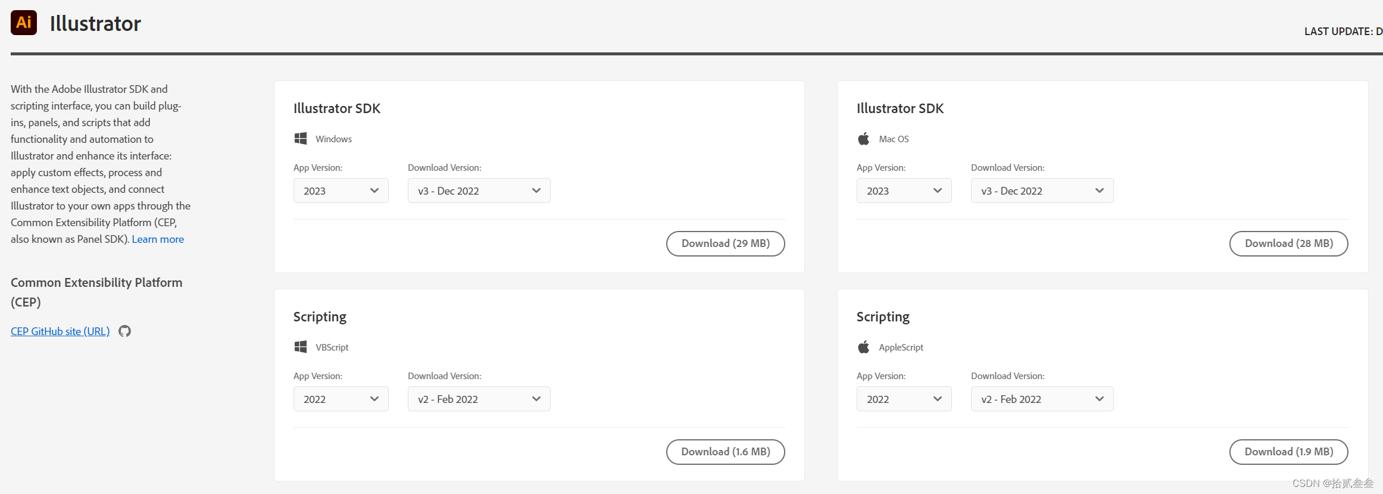Click the Scripting heading above AppleScript

(883, 317)
